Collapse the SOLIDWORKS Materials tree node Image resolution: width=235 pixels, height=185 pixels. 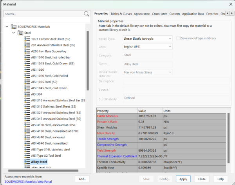point(7,27)
